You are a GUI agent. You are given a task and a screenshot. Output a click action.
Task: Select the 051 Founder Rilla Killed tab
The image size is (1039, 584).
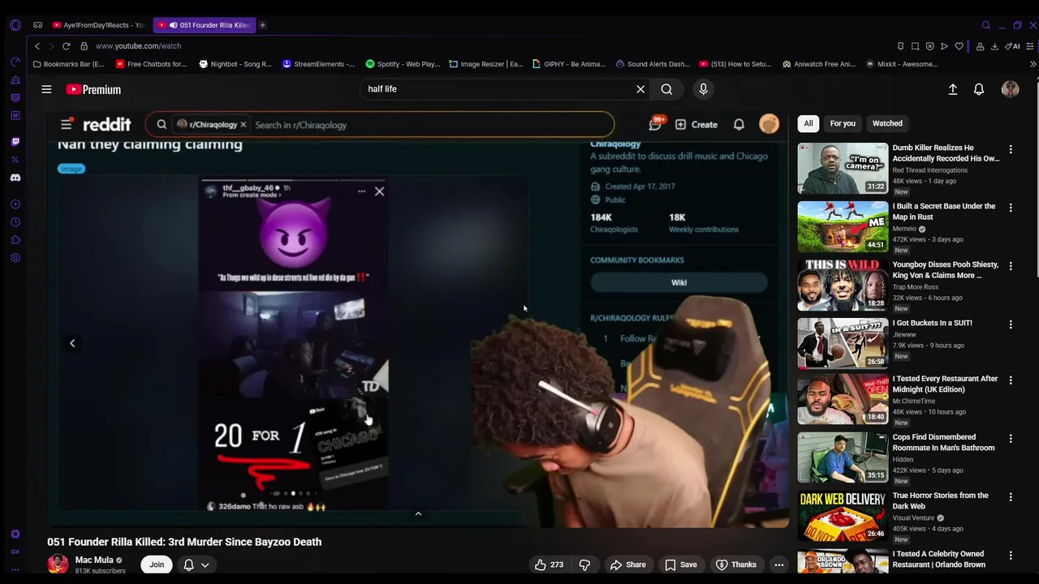[x=204, y=25]
